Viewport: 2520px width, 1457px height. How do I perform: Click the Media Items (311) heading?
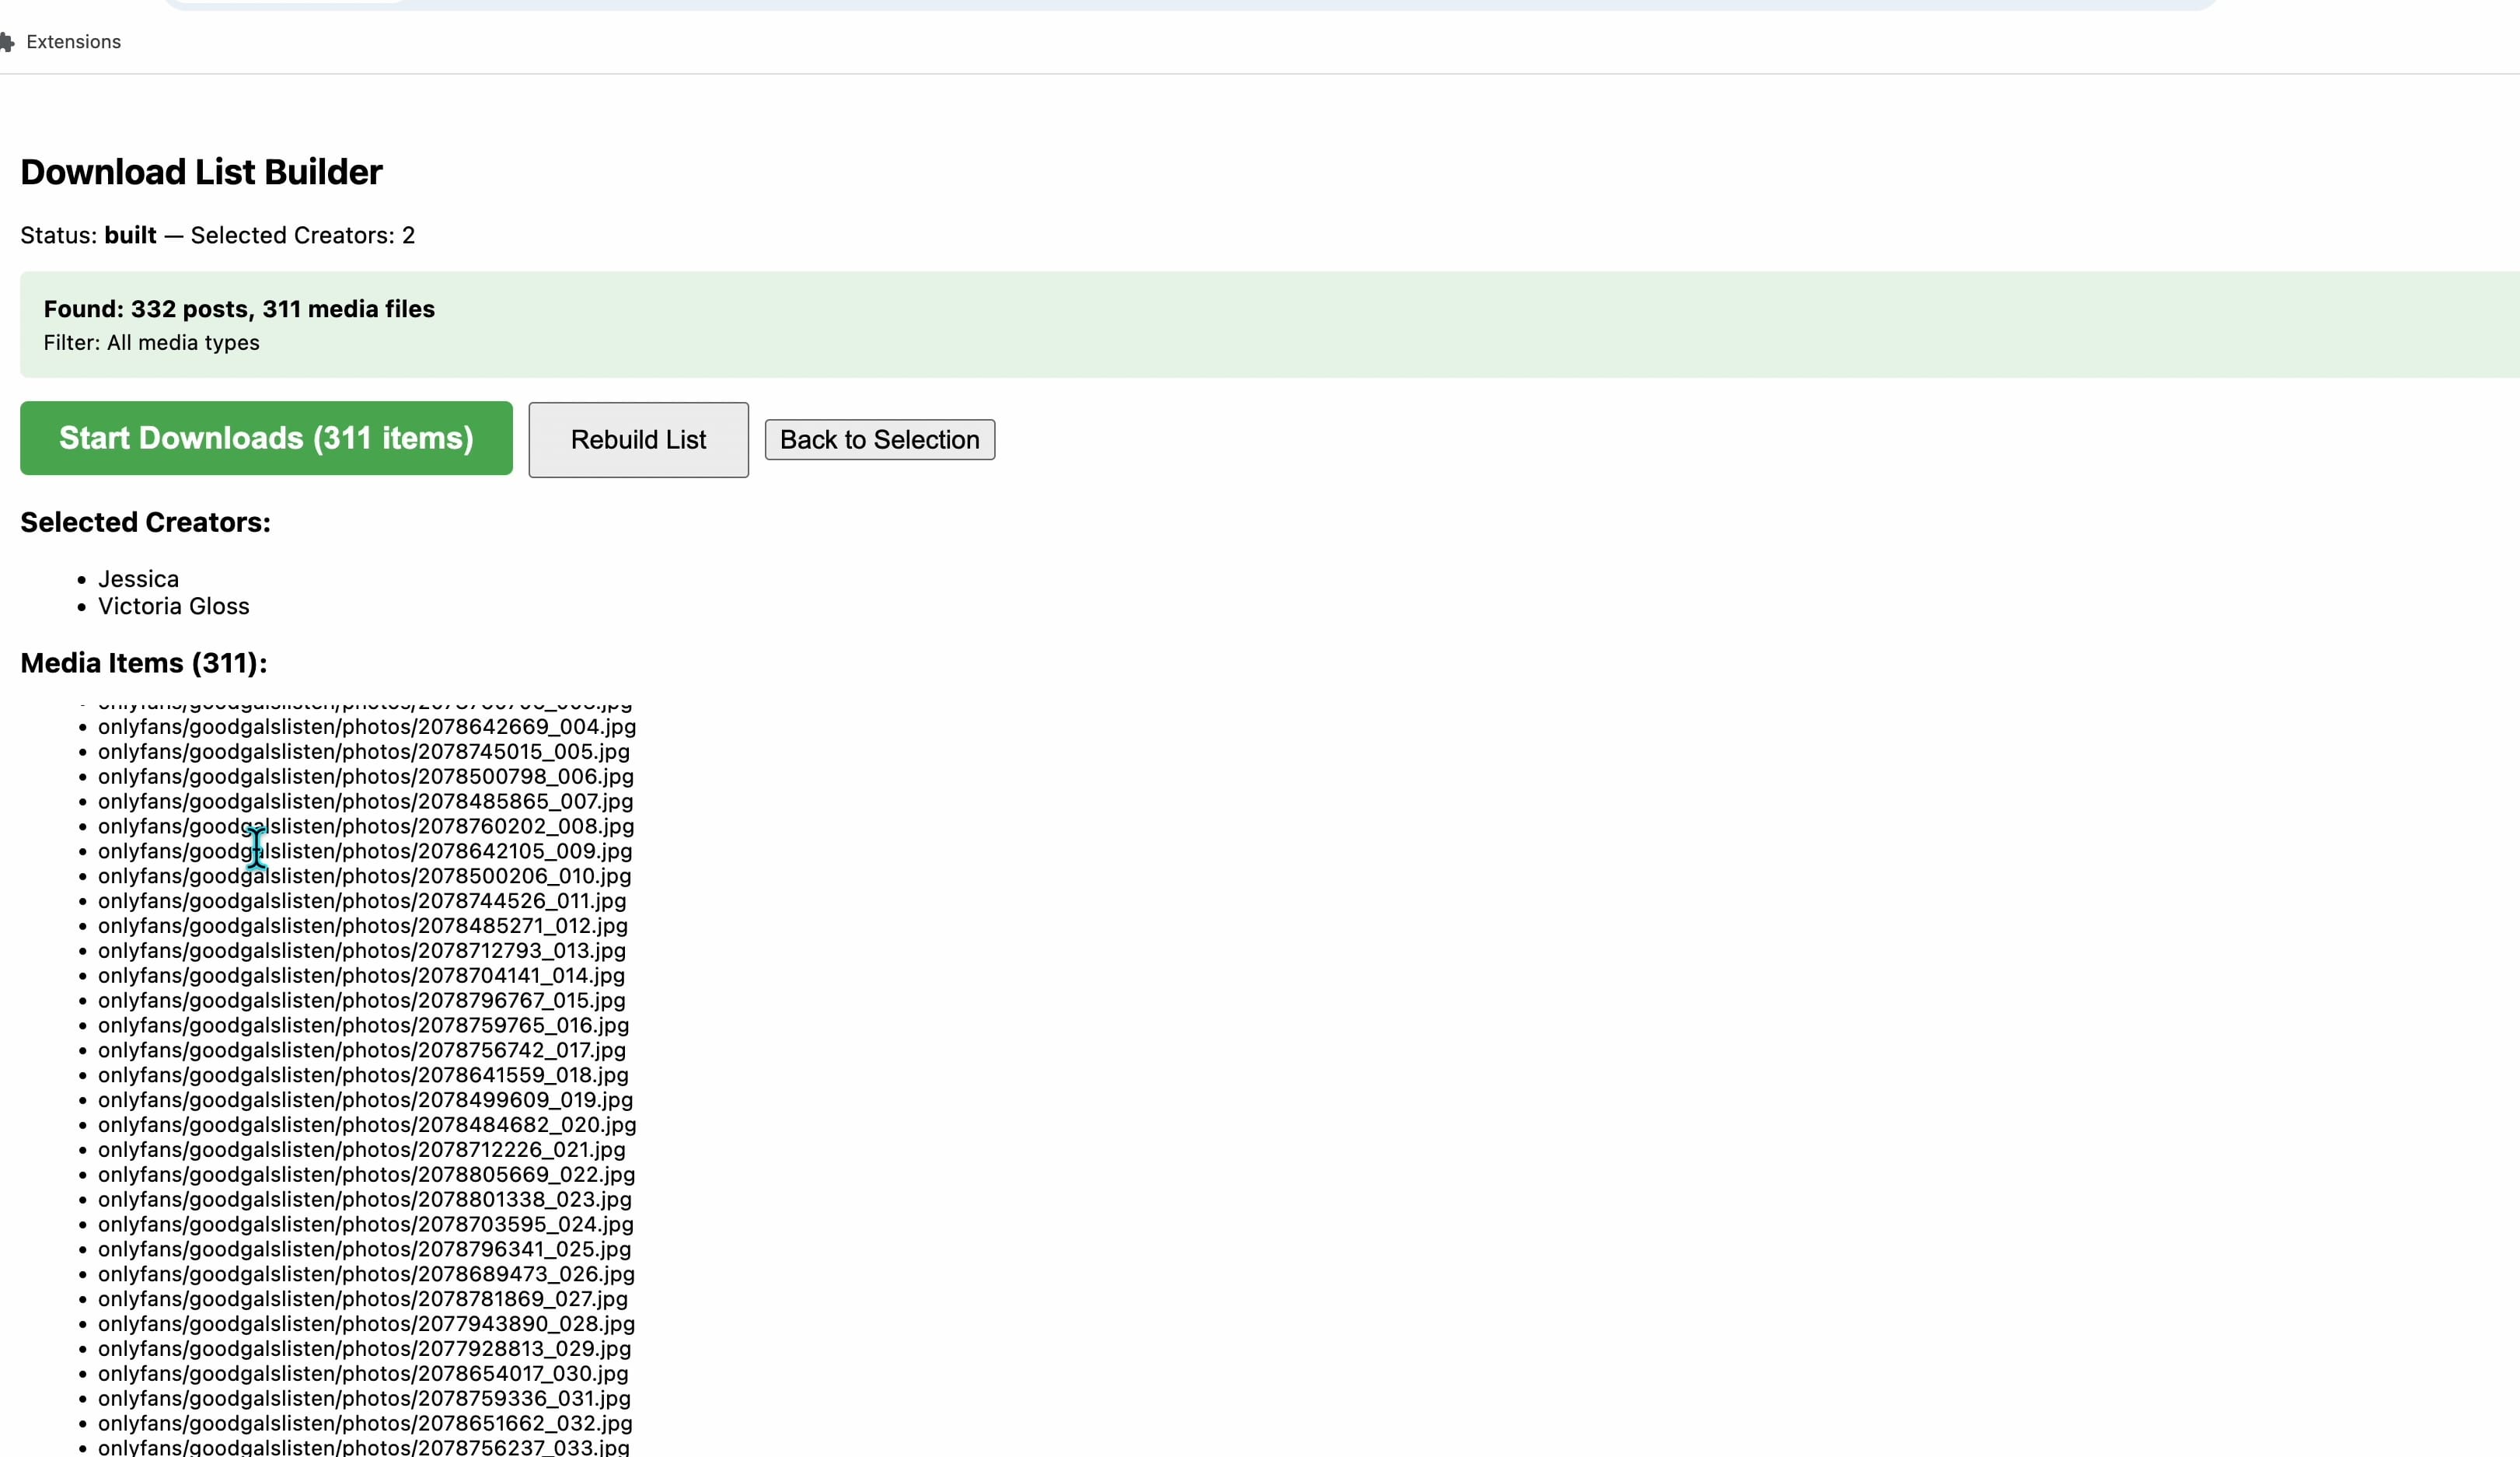coord(143,662)
